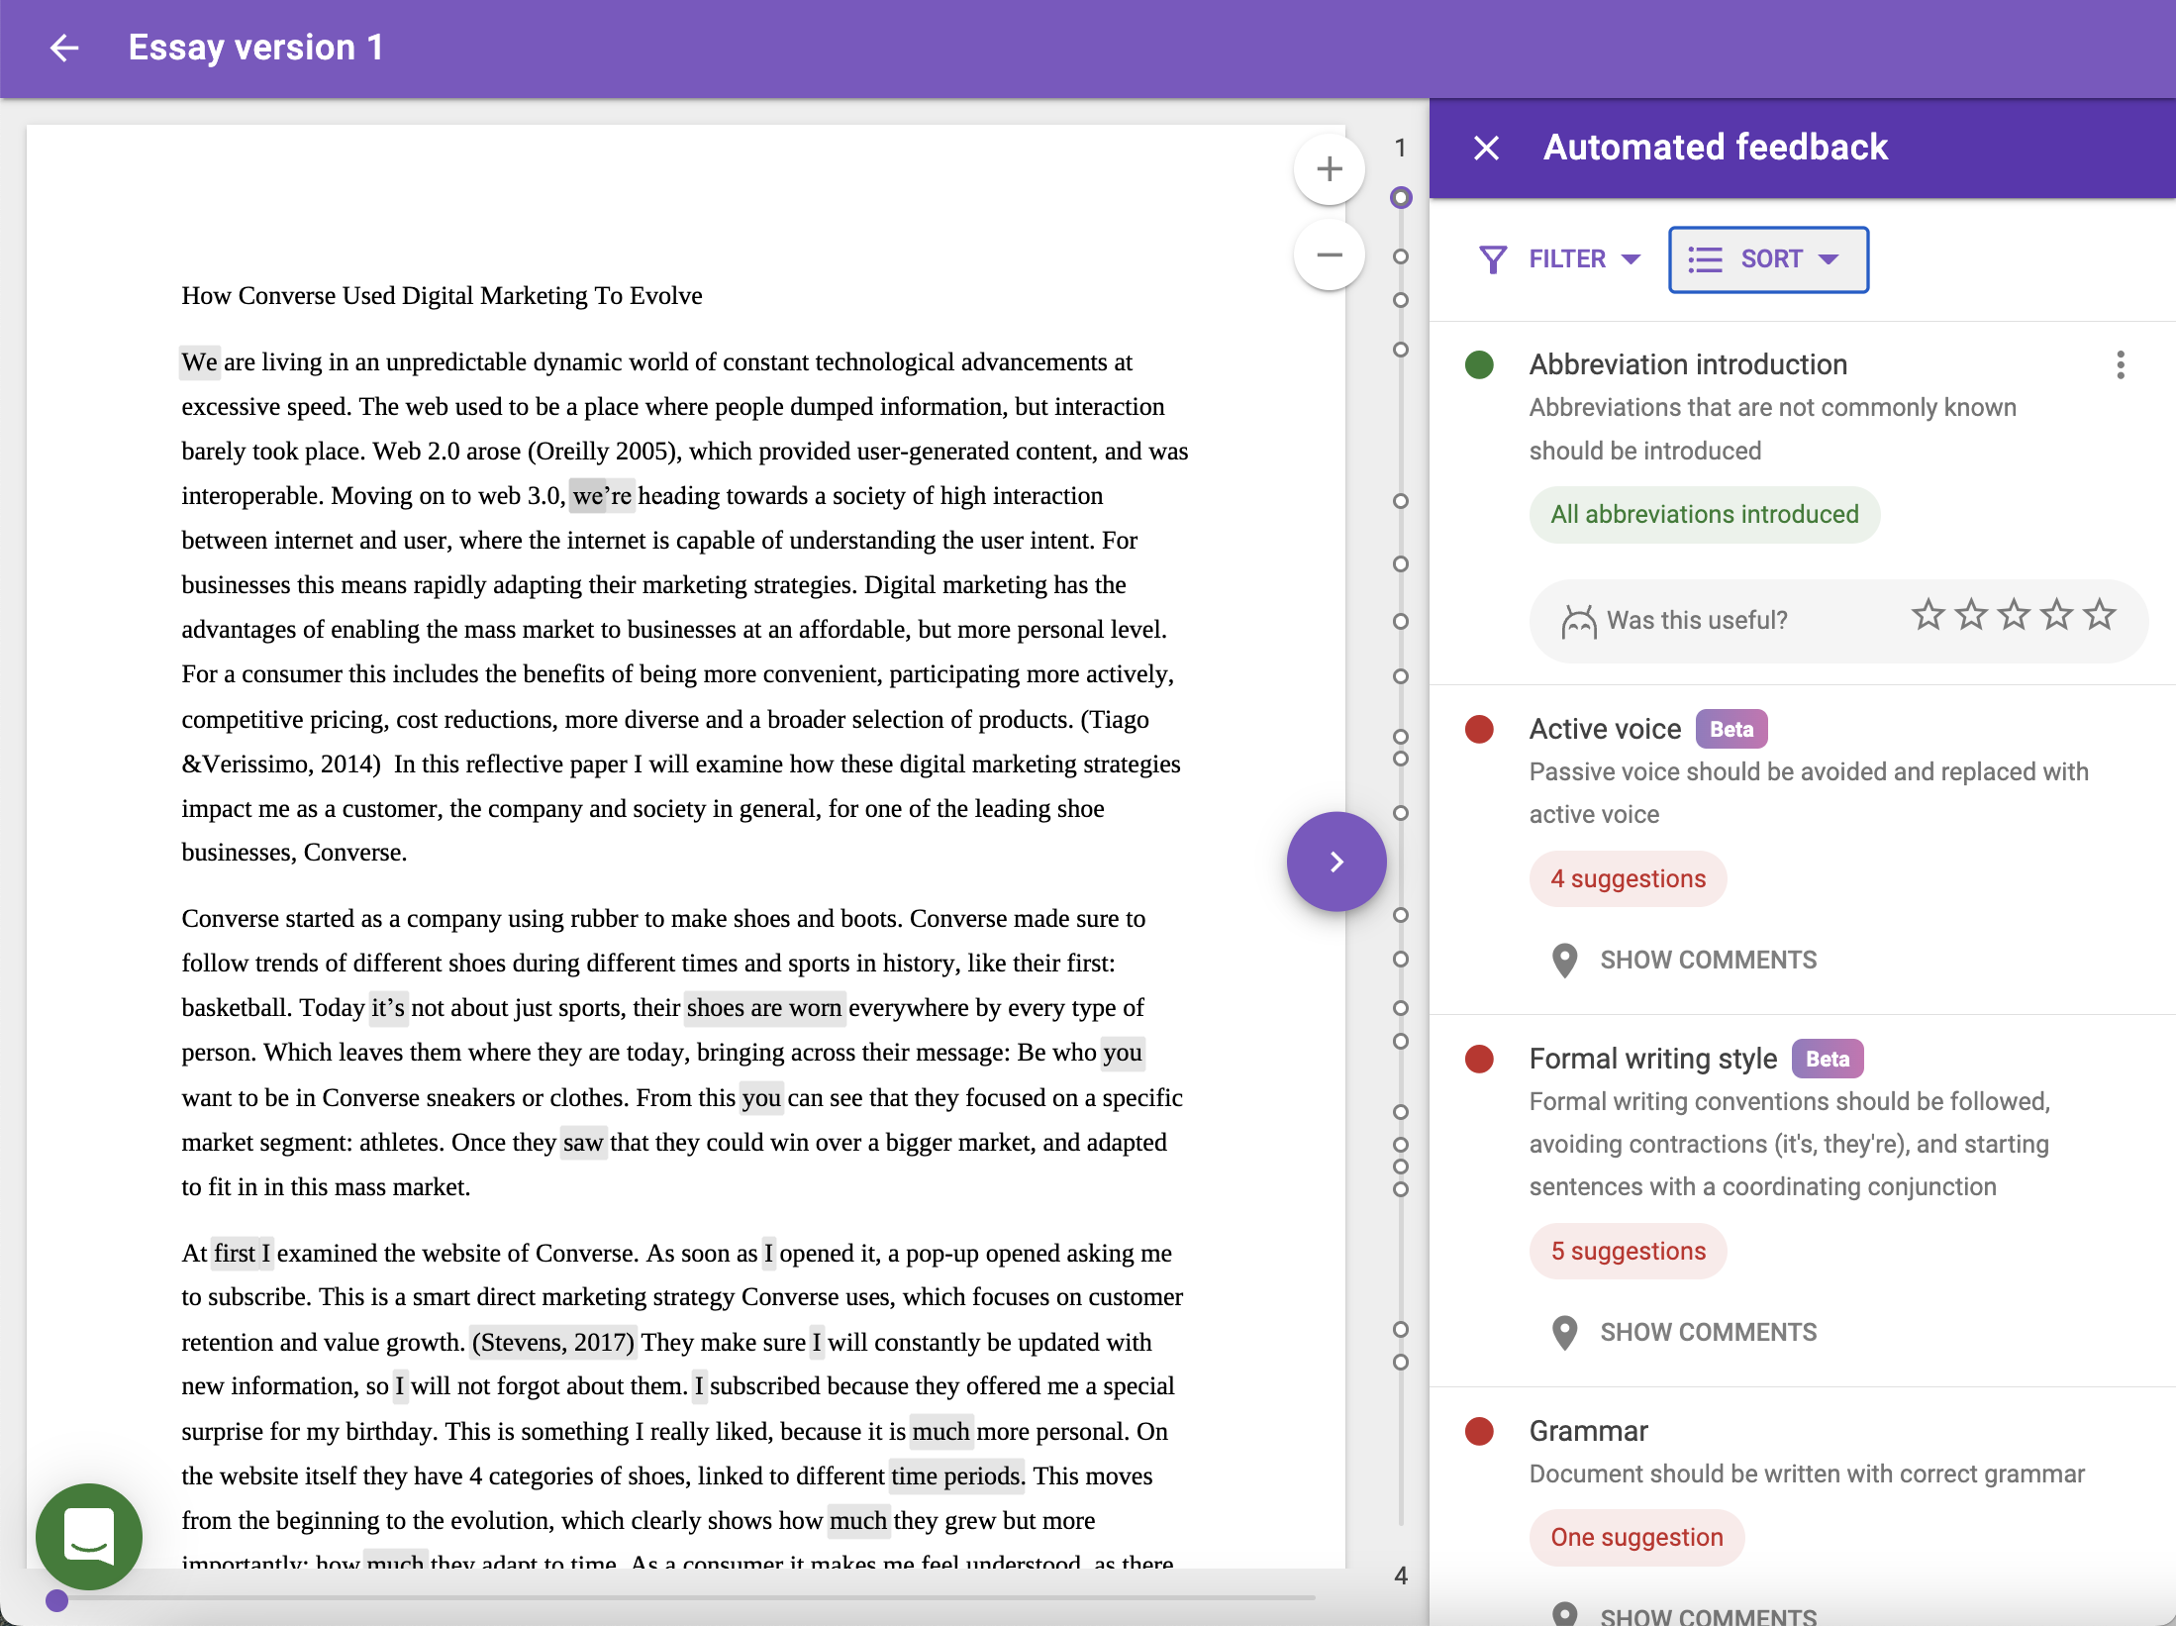The height and width of the screenshot is (1626, 2176).
Task: Click the location pin under Formal writing style
Action: pos(1564,1332)
